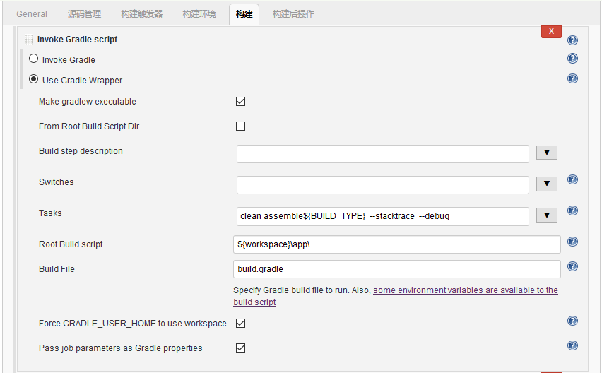Screen dimensions: 602x373
Task: Switch to the 构建后操作 tab
Action: point(293,14)
